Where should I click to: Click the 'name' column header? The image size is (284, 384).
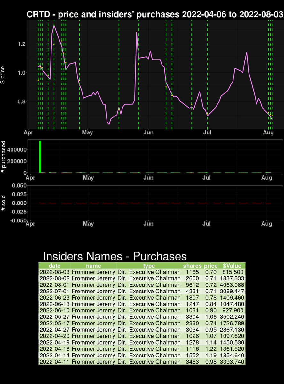[93, 266]
